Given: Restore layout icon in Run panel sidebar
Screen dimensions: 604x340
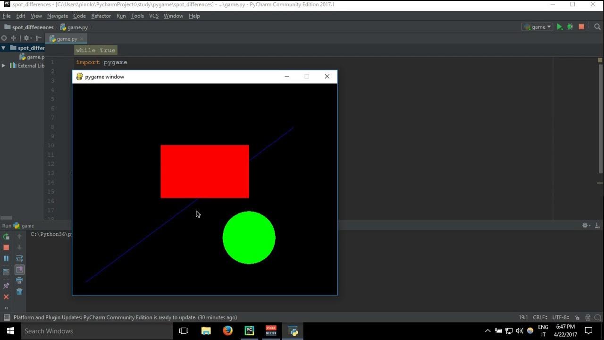Looking at the screenshot, I should point(6,272).
